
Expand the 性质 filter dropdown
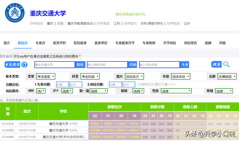176,91
